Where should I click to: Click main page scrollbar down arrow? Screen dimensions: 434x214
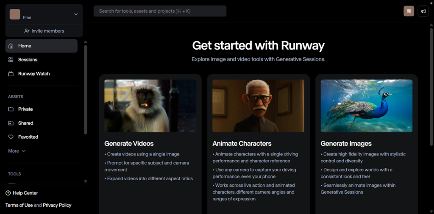pos(431,212)
